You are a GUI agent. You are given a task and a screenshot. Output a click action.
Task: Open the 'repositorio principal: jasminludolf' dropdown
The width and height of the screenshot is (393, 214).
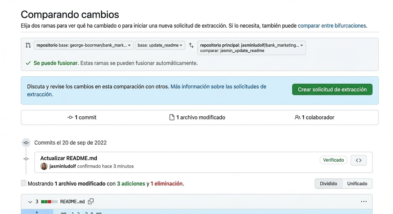(x=251, y=48)
